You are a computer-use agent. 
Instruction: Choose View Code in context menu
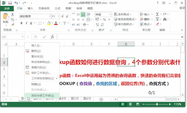click(42, 67)
